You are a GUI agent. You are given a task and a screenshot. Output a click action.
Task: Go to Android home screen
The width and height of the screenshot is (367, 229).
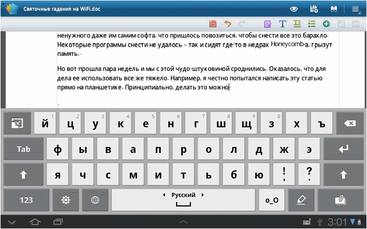pyautogui.click(x=35, y=222)
